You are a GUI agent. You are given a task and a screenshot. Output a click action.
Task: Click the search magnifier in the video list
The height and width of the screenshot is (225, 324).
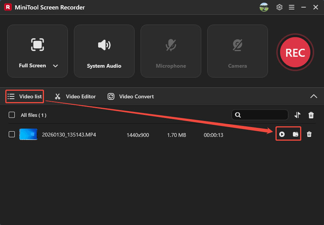click(238, 115)
